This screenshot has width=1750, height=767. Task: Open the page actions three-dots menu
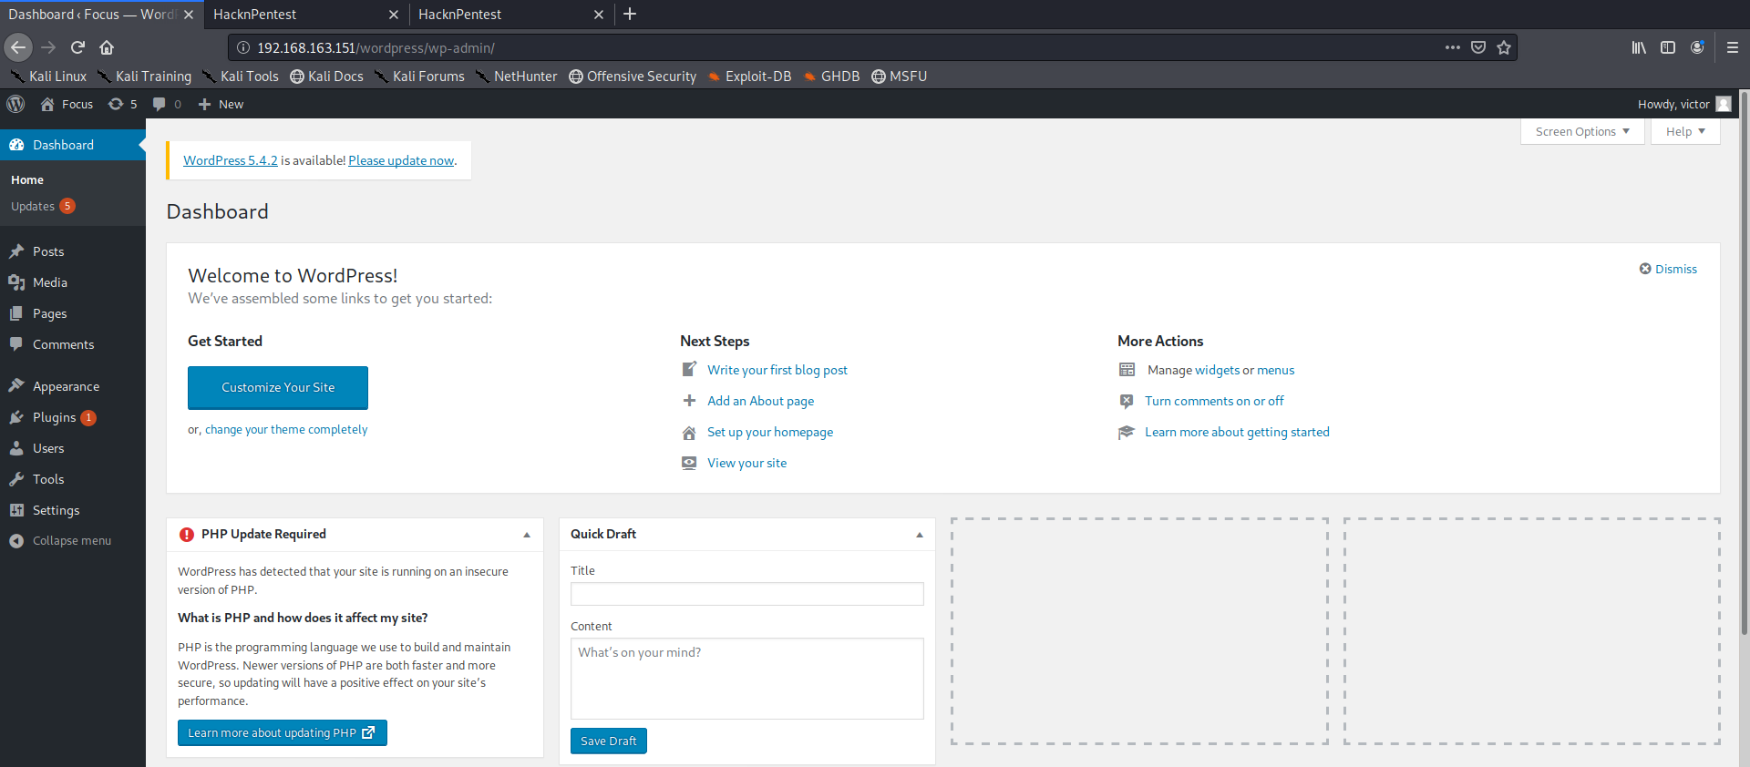click(x=1453, y=47)
